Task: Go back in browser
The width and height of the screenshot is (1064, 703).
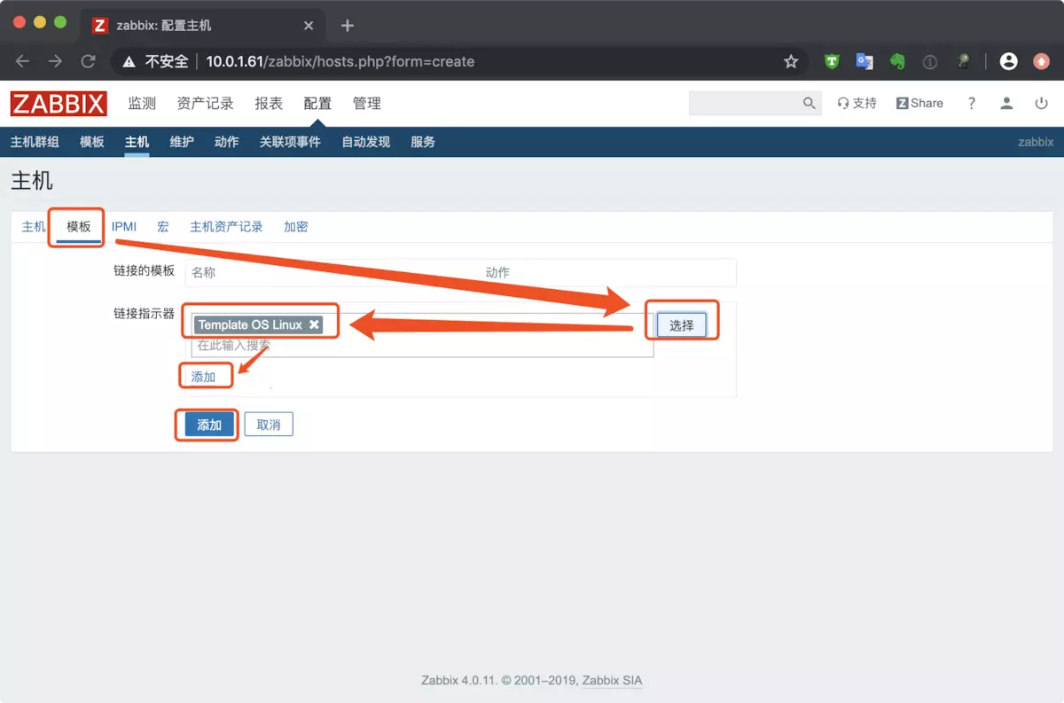Action: 23,61
